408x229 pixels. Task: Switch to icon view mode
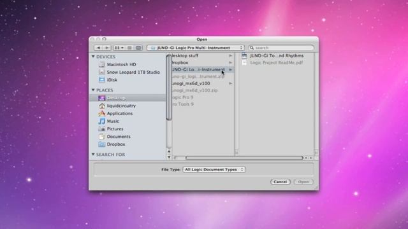(x=119, y=48)
